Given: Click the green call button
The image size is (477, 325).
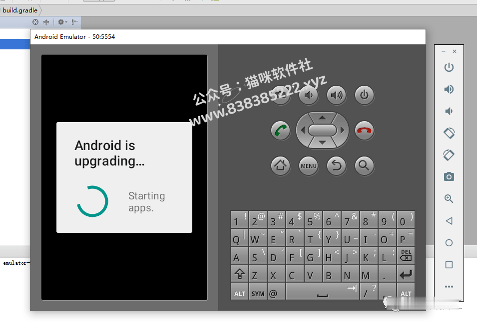Looking at the screenshot, I should (281, 131).
